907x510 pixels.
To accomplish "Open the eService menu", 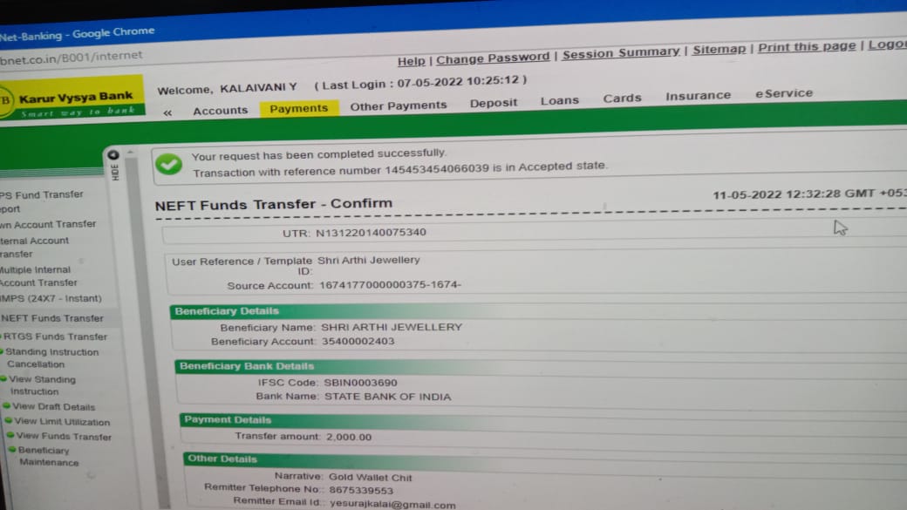I will [x=784, y=93].
